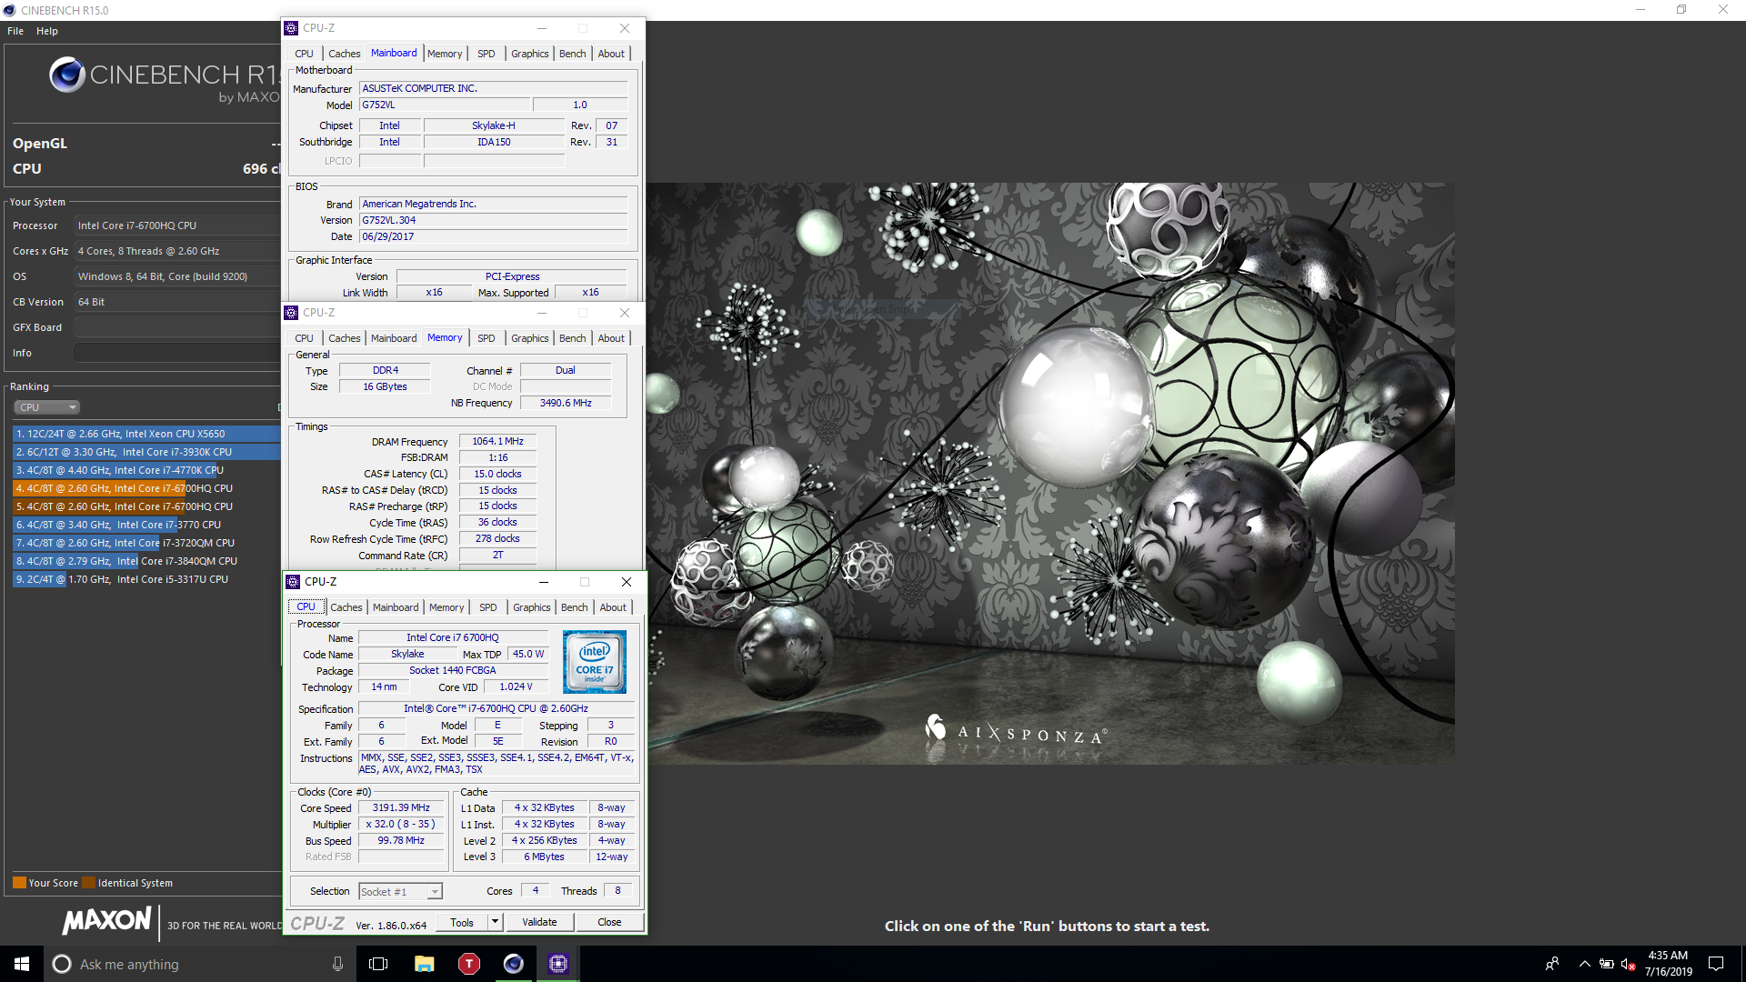This screenshot has height=982, width=1746.
Task: Open the Action Center notifications icon
Action: 1716,964
